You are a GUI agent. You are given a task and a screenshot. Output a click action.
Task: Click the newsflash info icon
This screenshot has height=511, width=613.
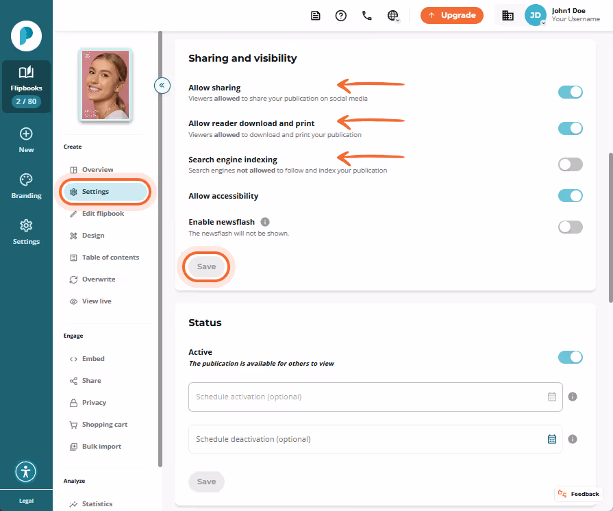pyautogui.click(x=265, y=222)
